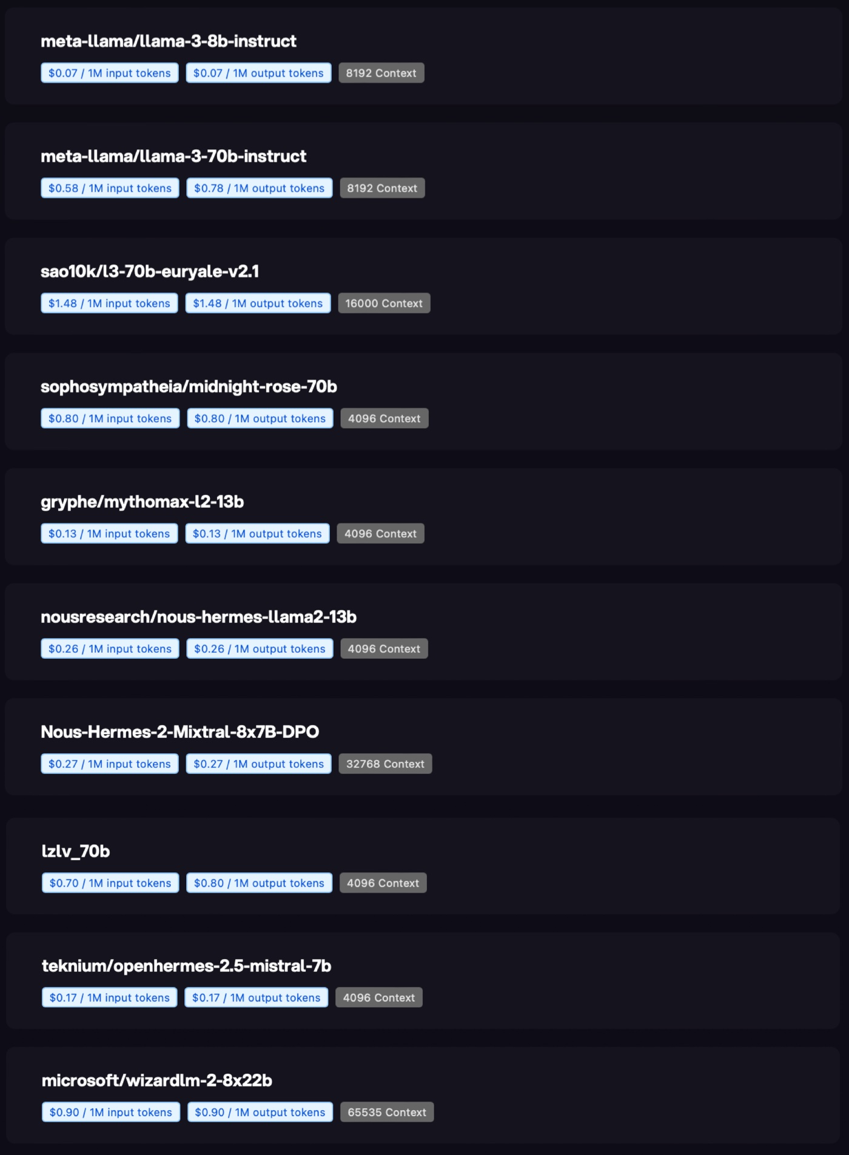Click the gryphe/mythomax-l2-13b model name

[x=142, y=502]
